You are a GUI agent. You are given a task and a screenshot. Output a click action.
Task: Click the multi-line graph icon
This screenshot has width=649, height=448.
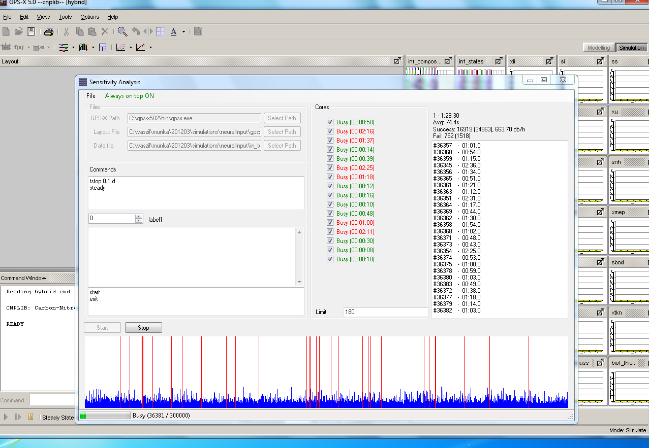point(121,47)
